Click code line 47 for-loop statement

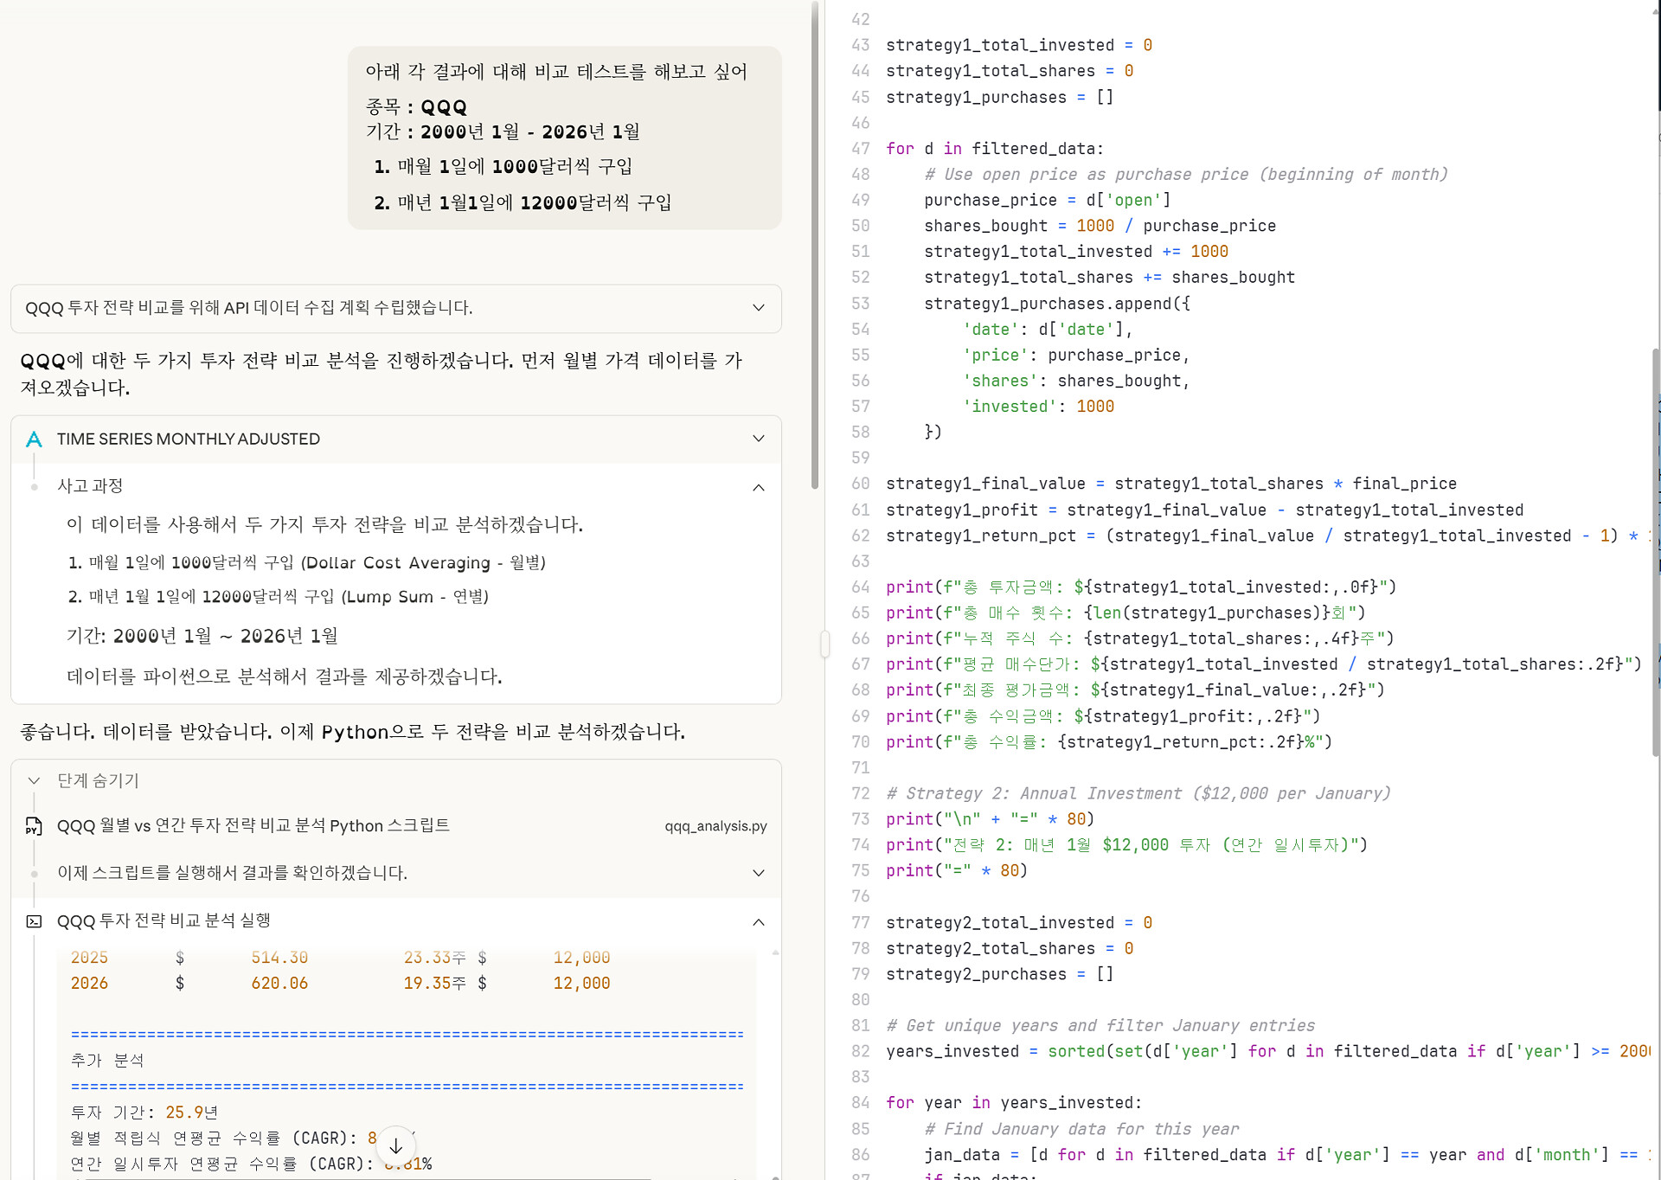pos(994,149)
